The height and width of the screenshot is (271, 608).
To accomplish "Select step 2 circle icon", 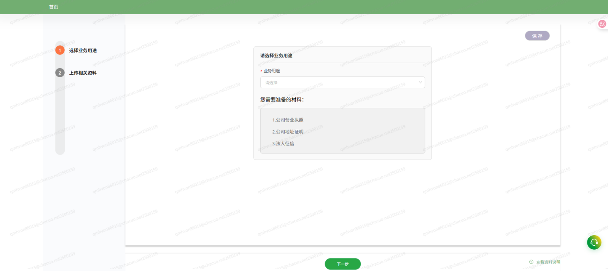I will click(60, 73).
